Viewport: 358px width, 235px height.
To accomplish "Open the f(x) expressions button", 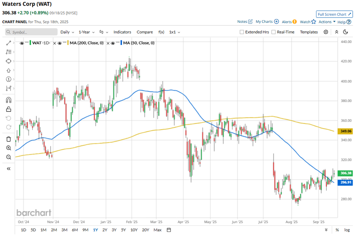I will 161,32.
